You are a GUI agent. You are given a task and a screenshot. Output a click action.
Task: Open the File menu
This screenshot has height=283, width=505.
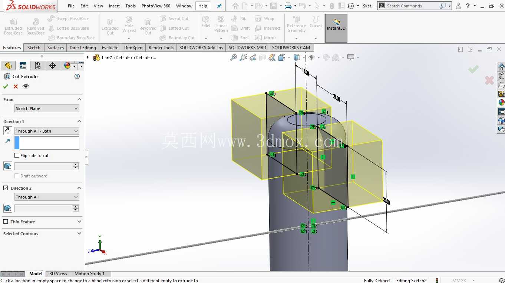[x=71, y=6]
